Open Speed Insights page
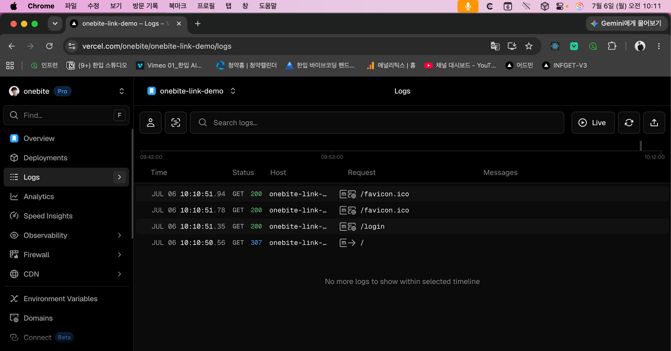This screenshot has height=351, width=671. [x=66, y=216]
